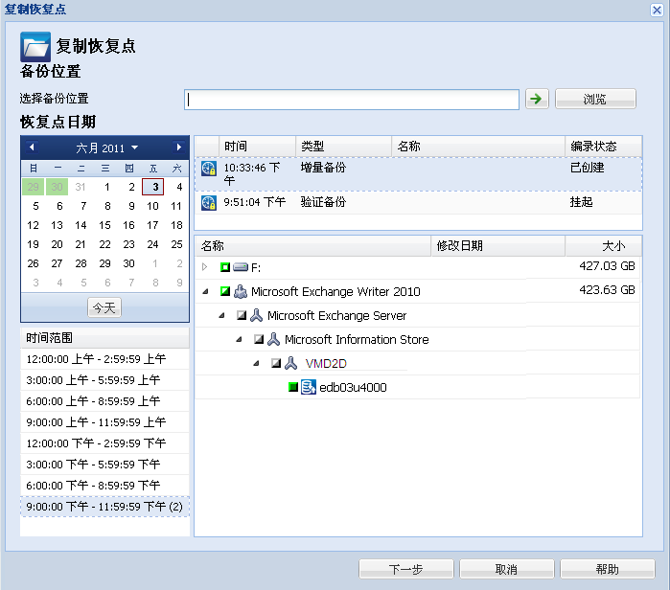Select the 9:00:00 下午 - 11:59:59 下午 time range
The image size is (670, 590).
(x=104, y=506)
